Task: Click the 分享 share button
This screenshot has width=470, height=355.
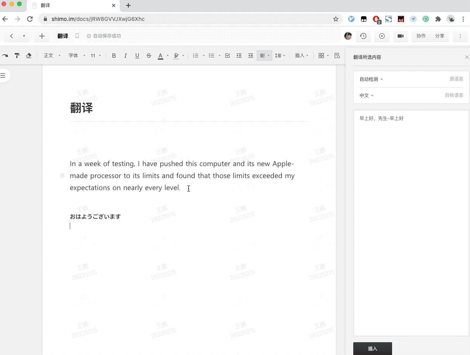Action: coord(439,36)
